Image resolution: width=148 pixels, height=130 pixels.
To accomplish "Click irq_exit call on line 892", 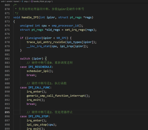I will coord(33,100).
